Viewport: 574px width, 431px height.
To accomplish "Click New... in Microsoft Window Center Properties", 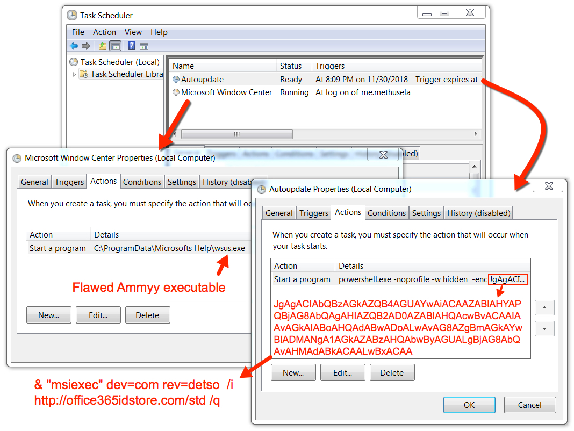I will [x=49, y=315].
